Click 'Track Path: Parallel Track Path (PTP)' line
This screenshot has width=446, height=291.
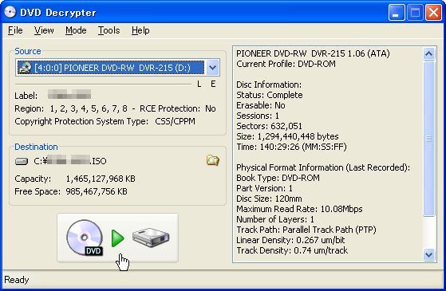click(x=306, y=230)
